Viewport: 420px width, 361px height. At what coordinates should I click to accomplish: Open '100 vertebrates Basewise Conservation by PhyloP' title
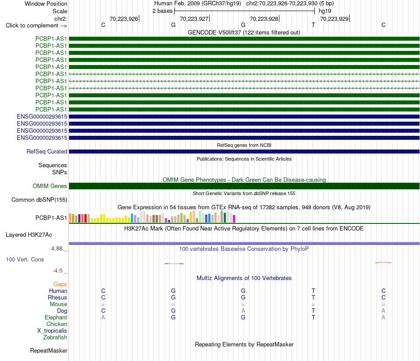point(244,249)
